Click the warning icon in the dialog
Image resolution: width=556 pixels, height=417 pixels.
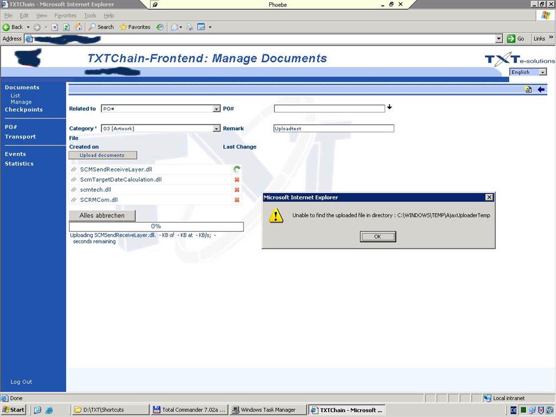click(x=276, y=216)
